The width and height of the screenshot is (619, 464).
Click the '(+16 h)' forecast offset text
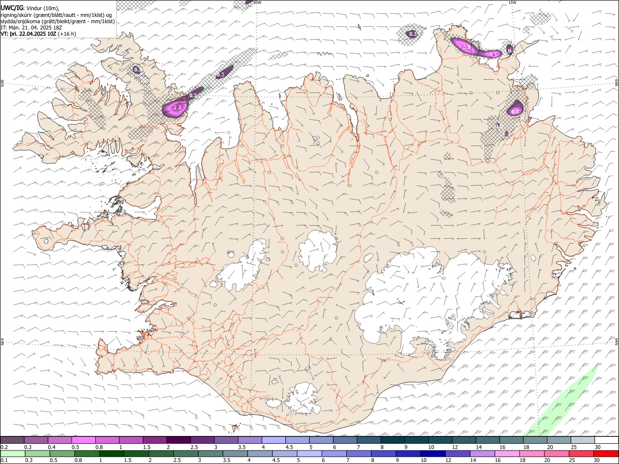(67, 34)
